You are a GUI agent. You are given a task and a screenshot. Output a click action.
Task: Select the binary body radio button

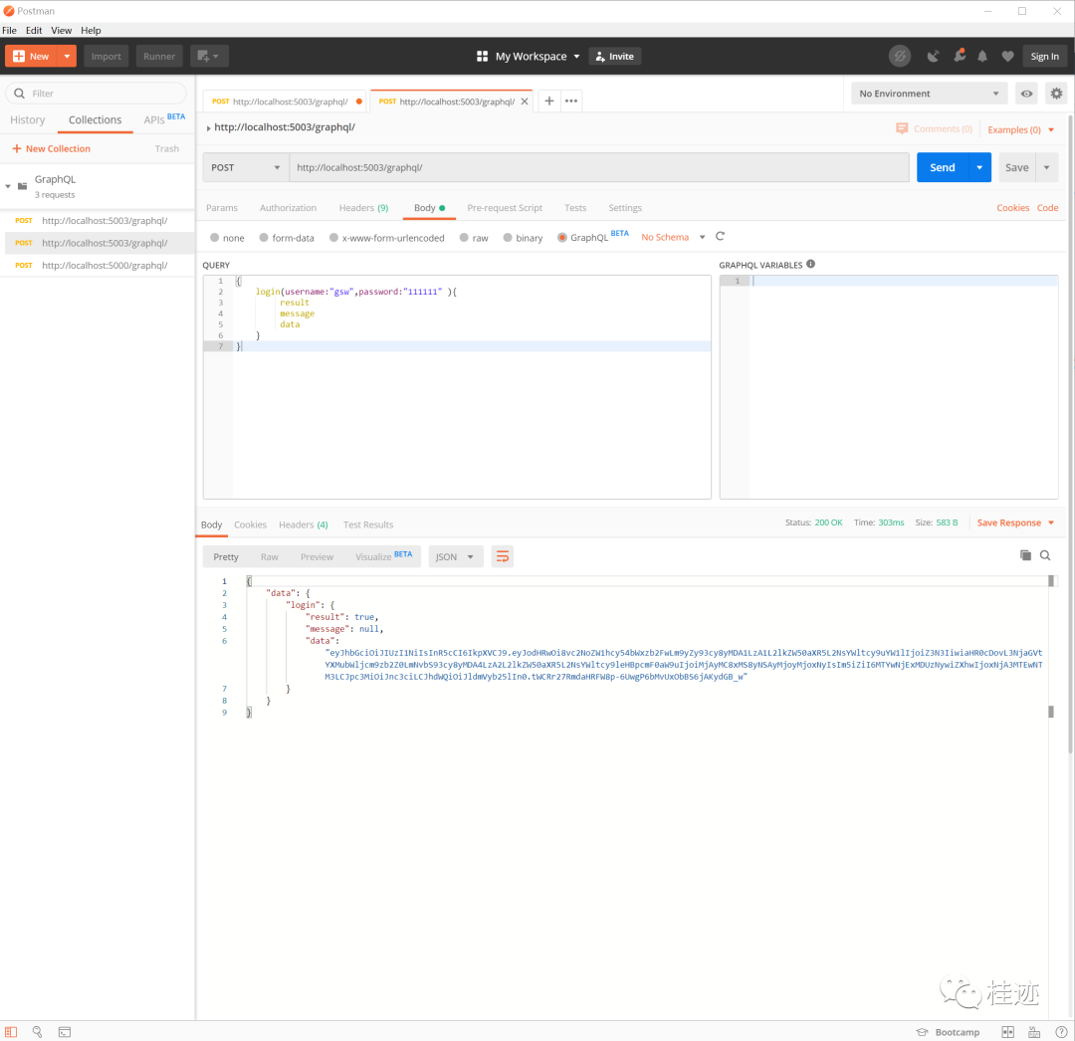(x=508, y=238)
